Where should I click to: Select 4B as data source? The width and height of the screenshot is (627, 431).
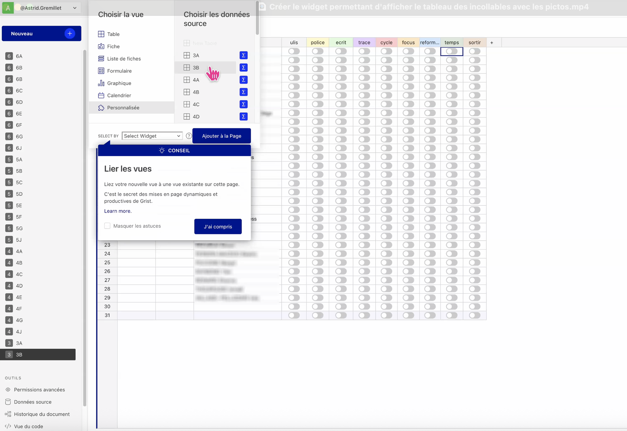click(196, 92)
